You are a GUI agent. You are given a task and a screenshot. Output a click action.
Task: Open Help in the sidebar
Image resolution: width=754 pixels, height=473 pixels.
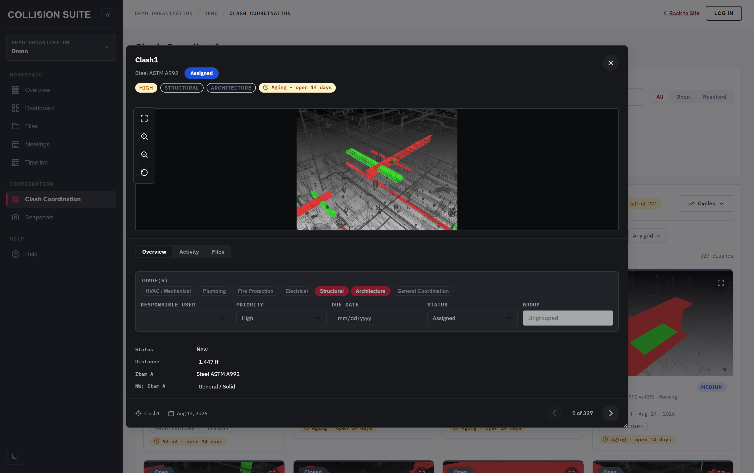[61, 254]
